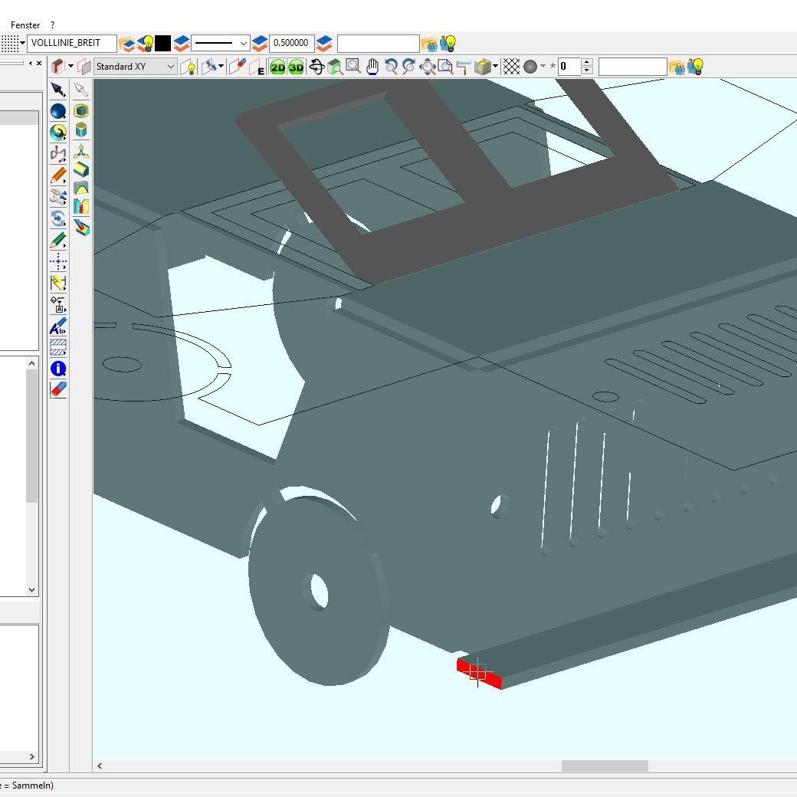Toggle the crosshatch grid display
The height and width of the screenshot is (797, 797).
(x=511, y=67)
